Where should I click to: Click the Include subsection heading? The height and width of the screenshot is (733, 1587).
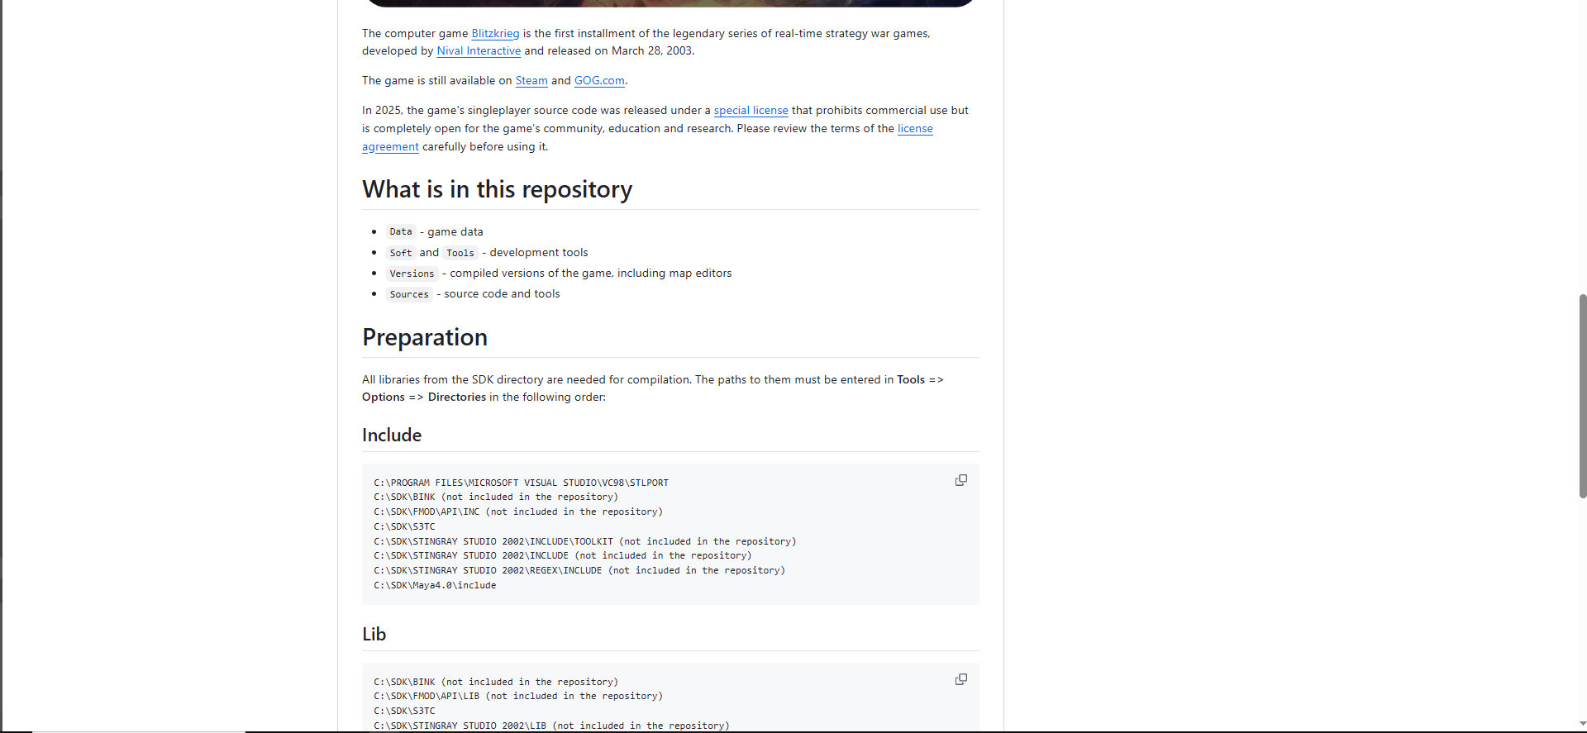[x=392, y=435]
